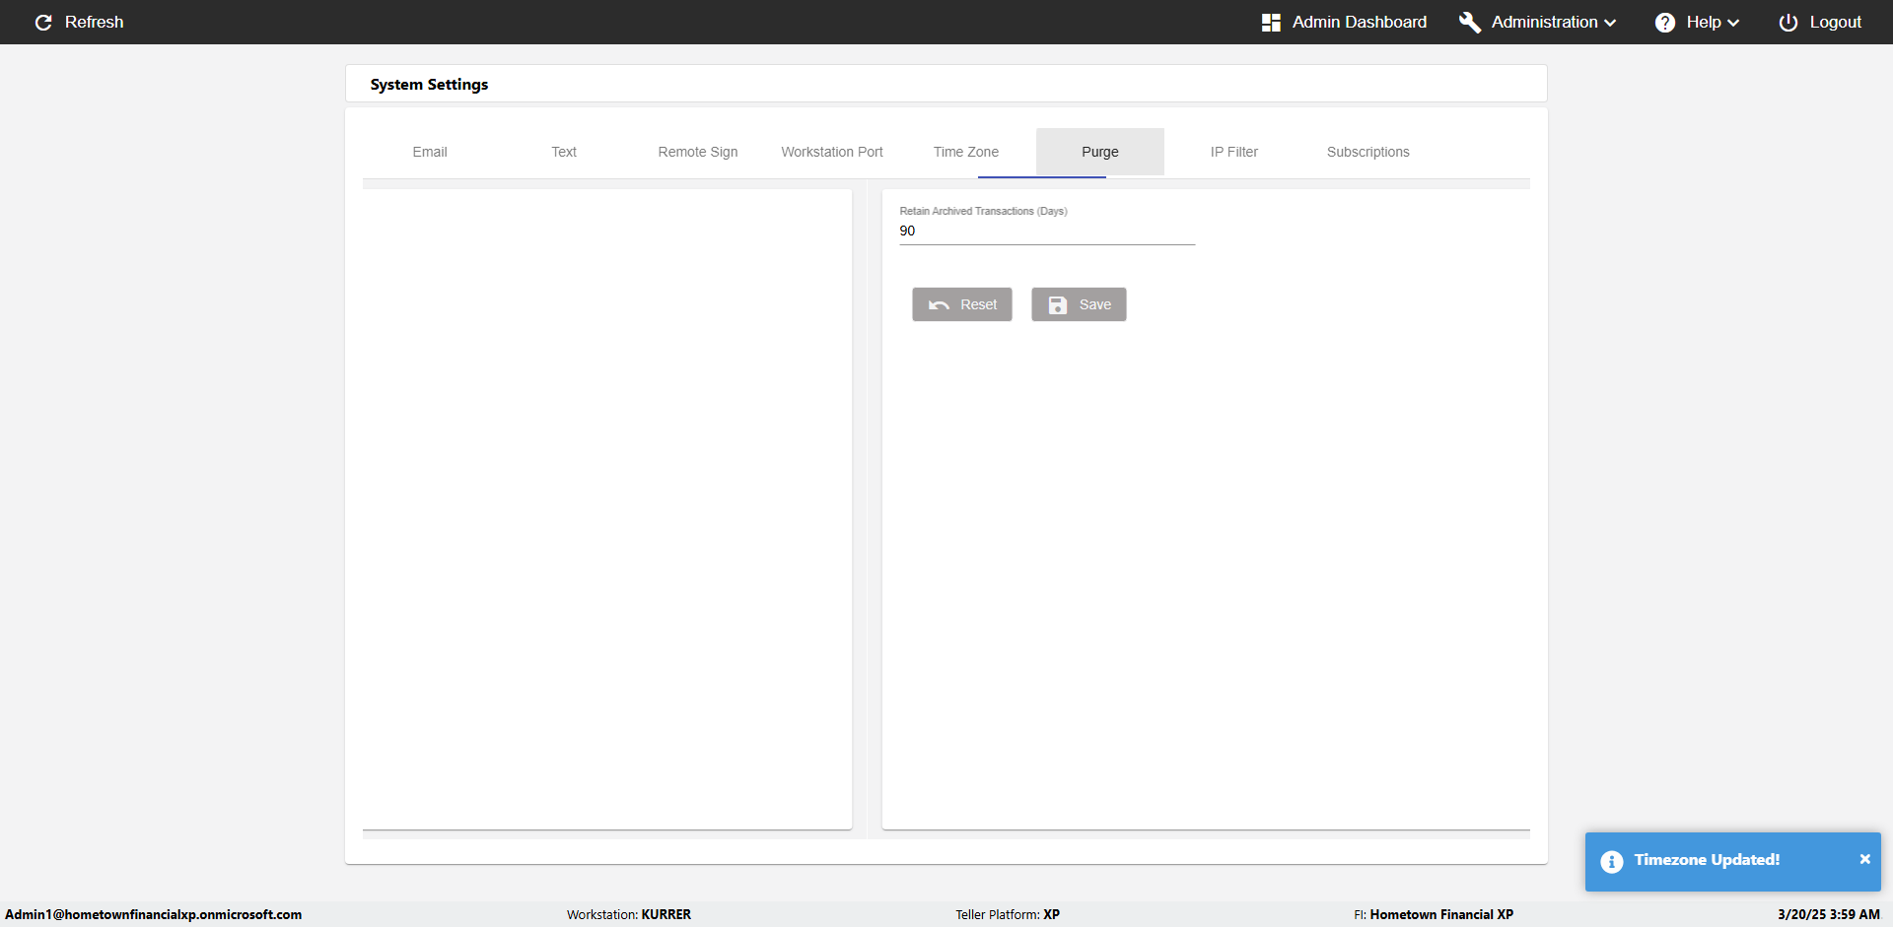This screenshot has height=927, width=1893.
Task: Click Workstation KURRER in status bar
Action: pos(629,914)
